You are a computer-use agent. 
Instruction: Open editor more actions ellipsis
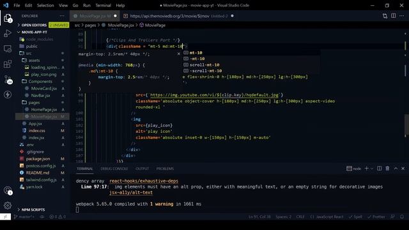402,16
